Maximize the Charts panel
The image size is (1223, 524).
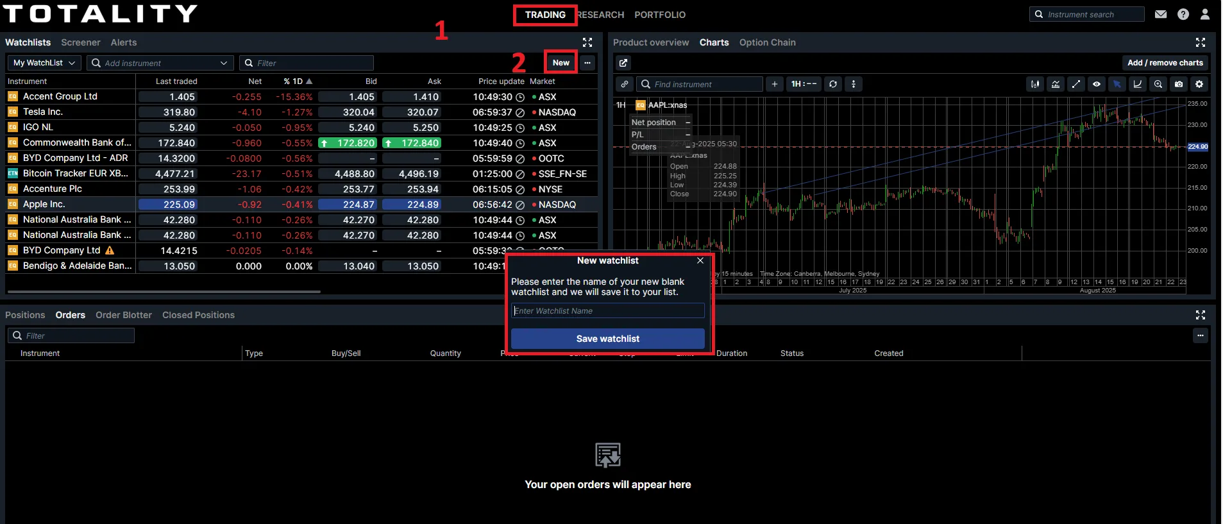click(1201, 42)
